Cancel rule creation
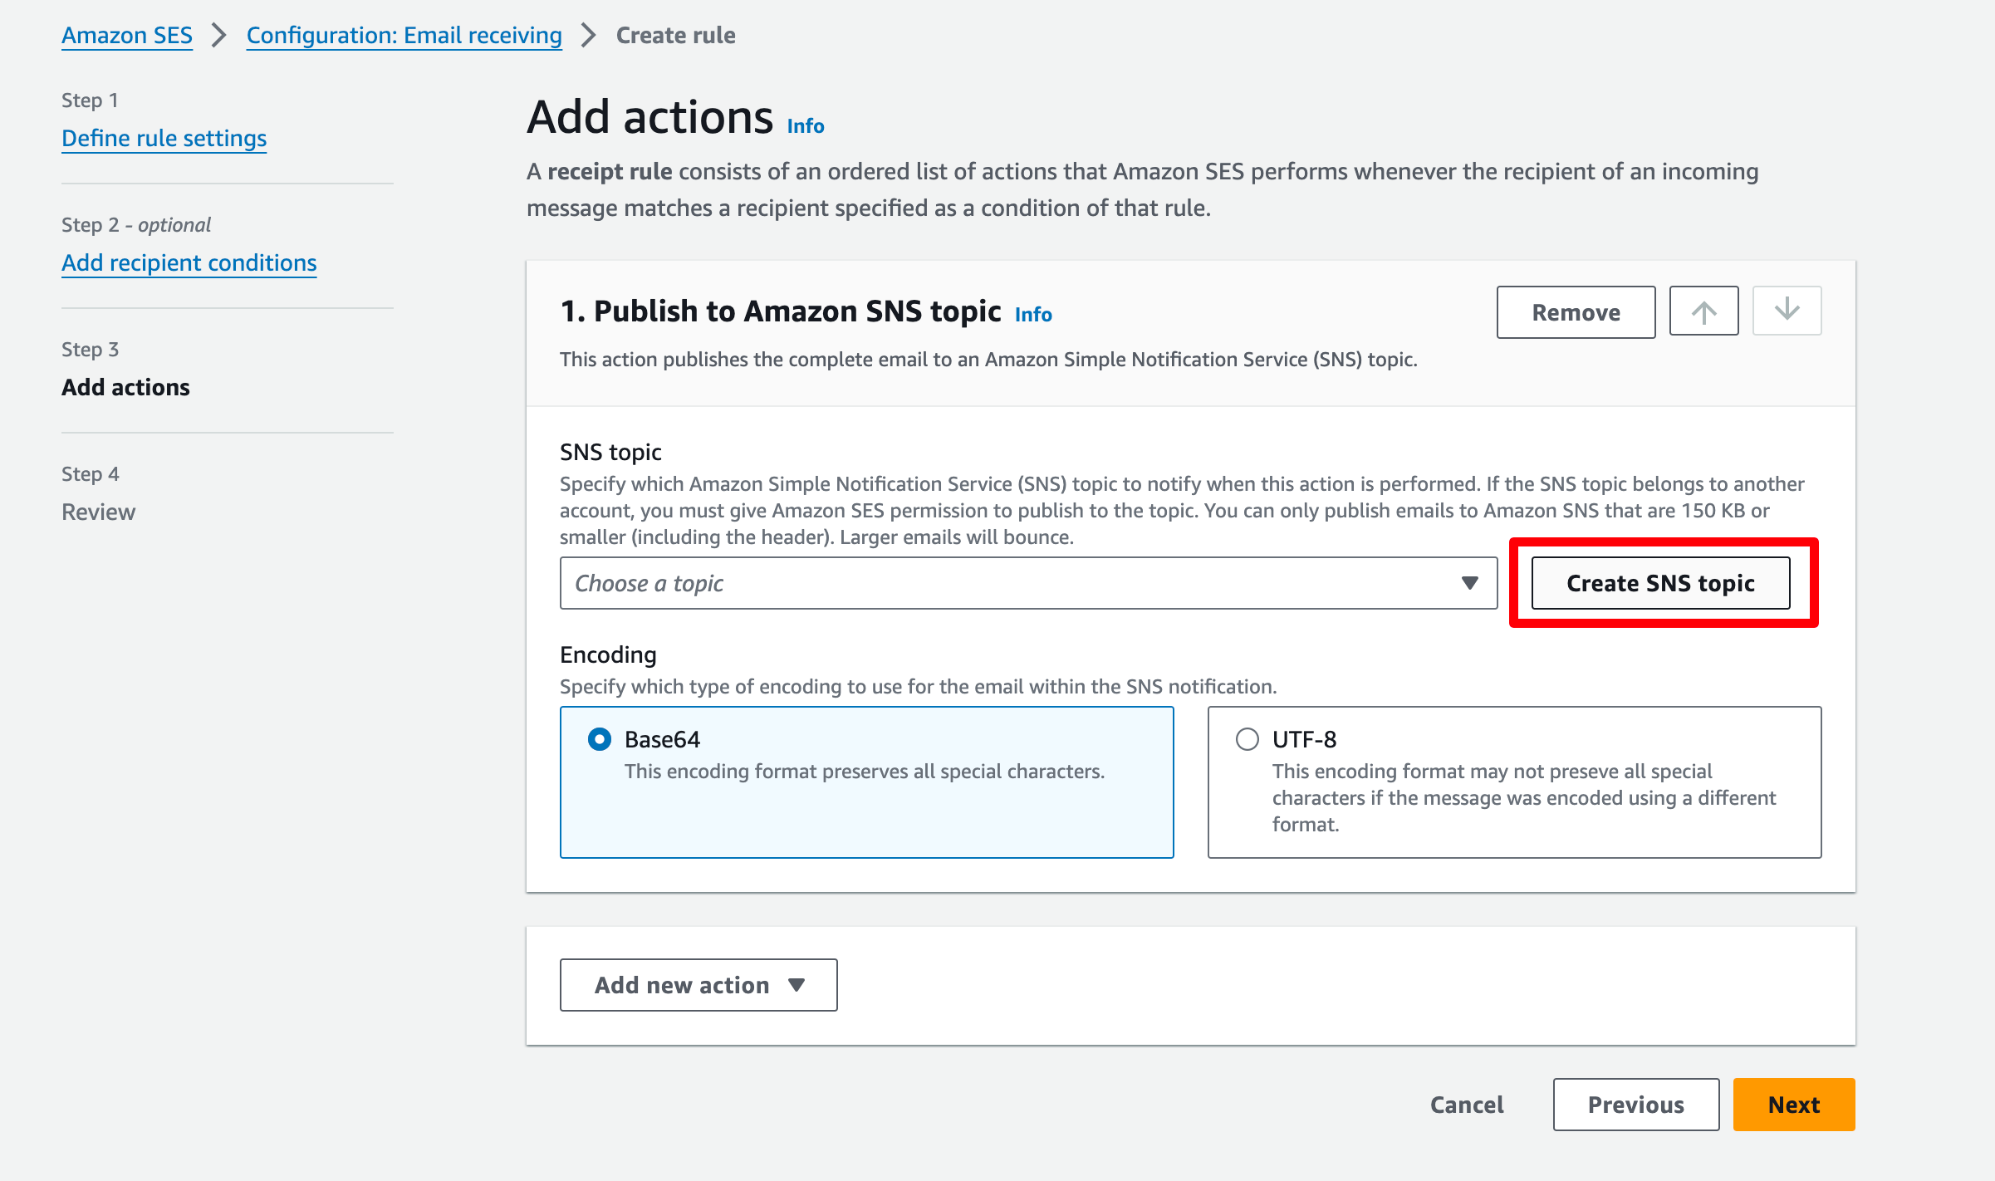1995x1181 pixels. (x=1466, y=1105)
